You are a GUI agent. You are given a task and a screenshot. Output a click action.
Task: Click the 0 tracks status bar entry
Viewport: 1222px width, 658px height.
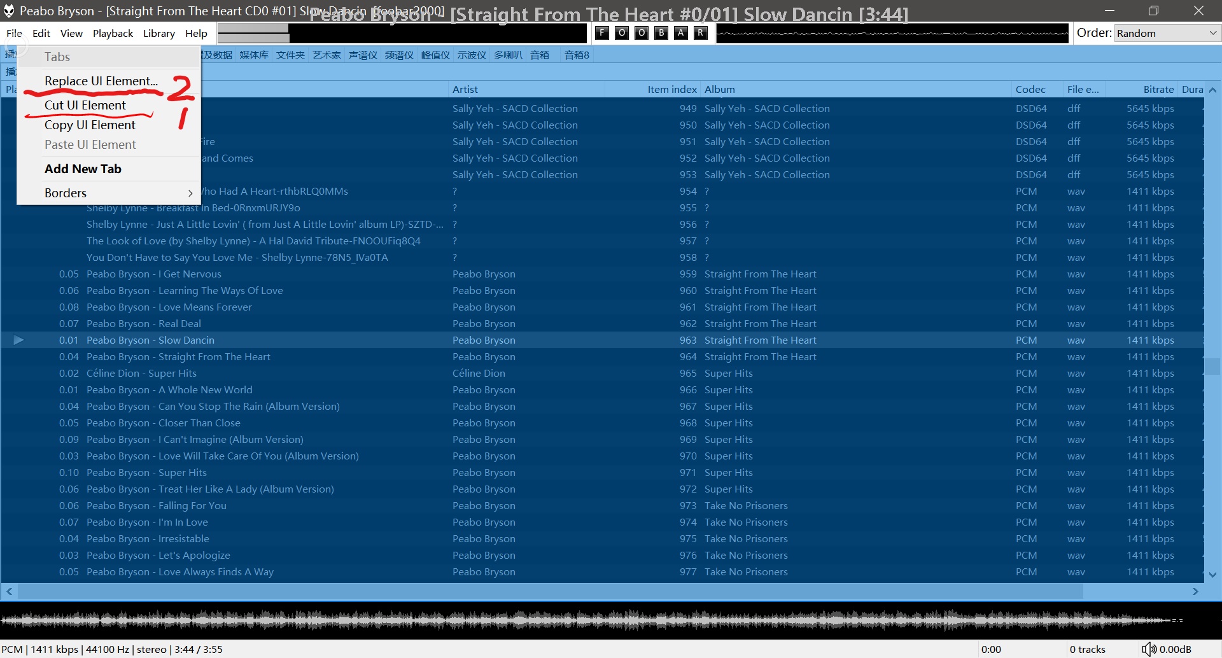pos(1087,649)
